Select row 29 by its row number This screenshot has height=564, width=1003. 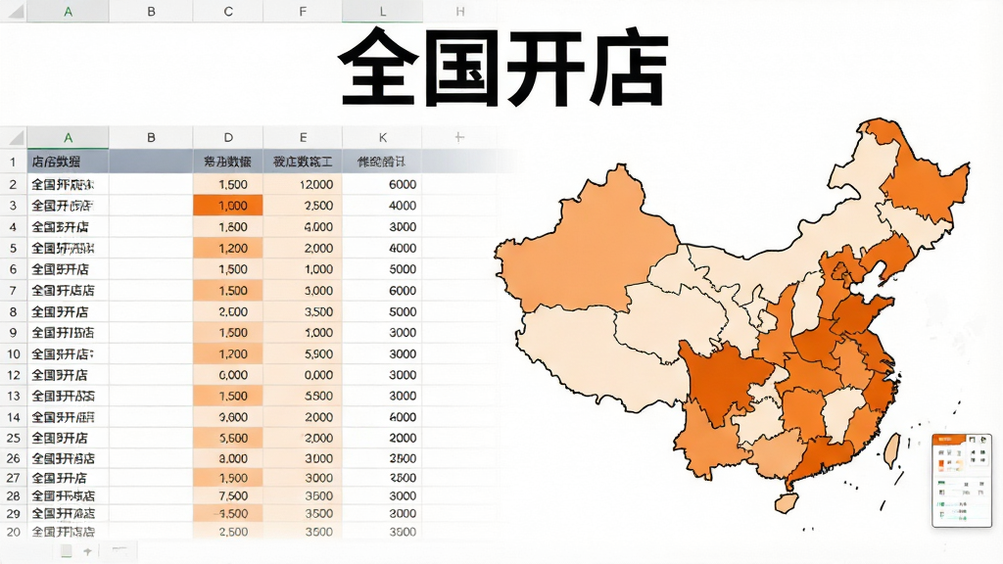click(x=13, y=513)
